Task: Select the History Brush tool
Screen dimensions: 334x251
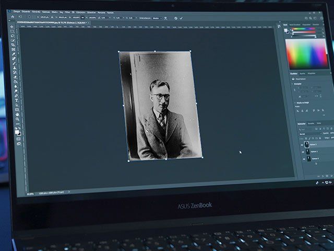Action: click(15, 73)
